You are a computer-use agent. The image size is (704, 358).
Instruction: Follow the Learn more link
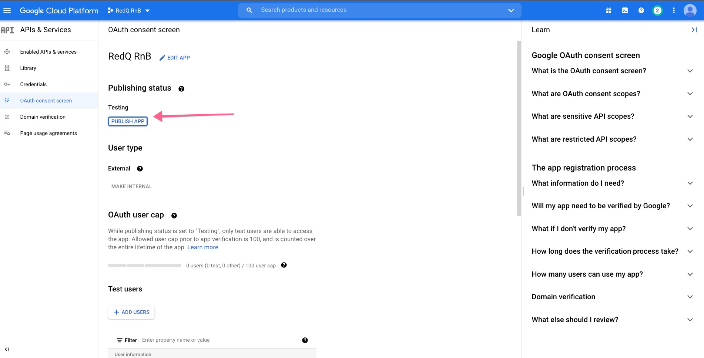point(202,247)
